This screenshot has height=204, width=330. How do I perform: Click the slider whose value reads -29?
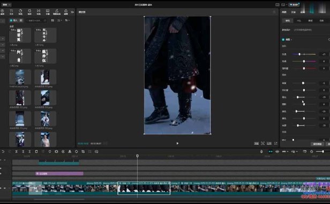304,97
